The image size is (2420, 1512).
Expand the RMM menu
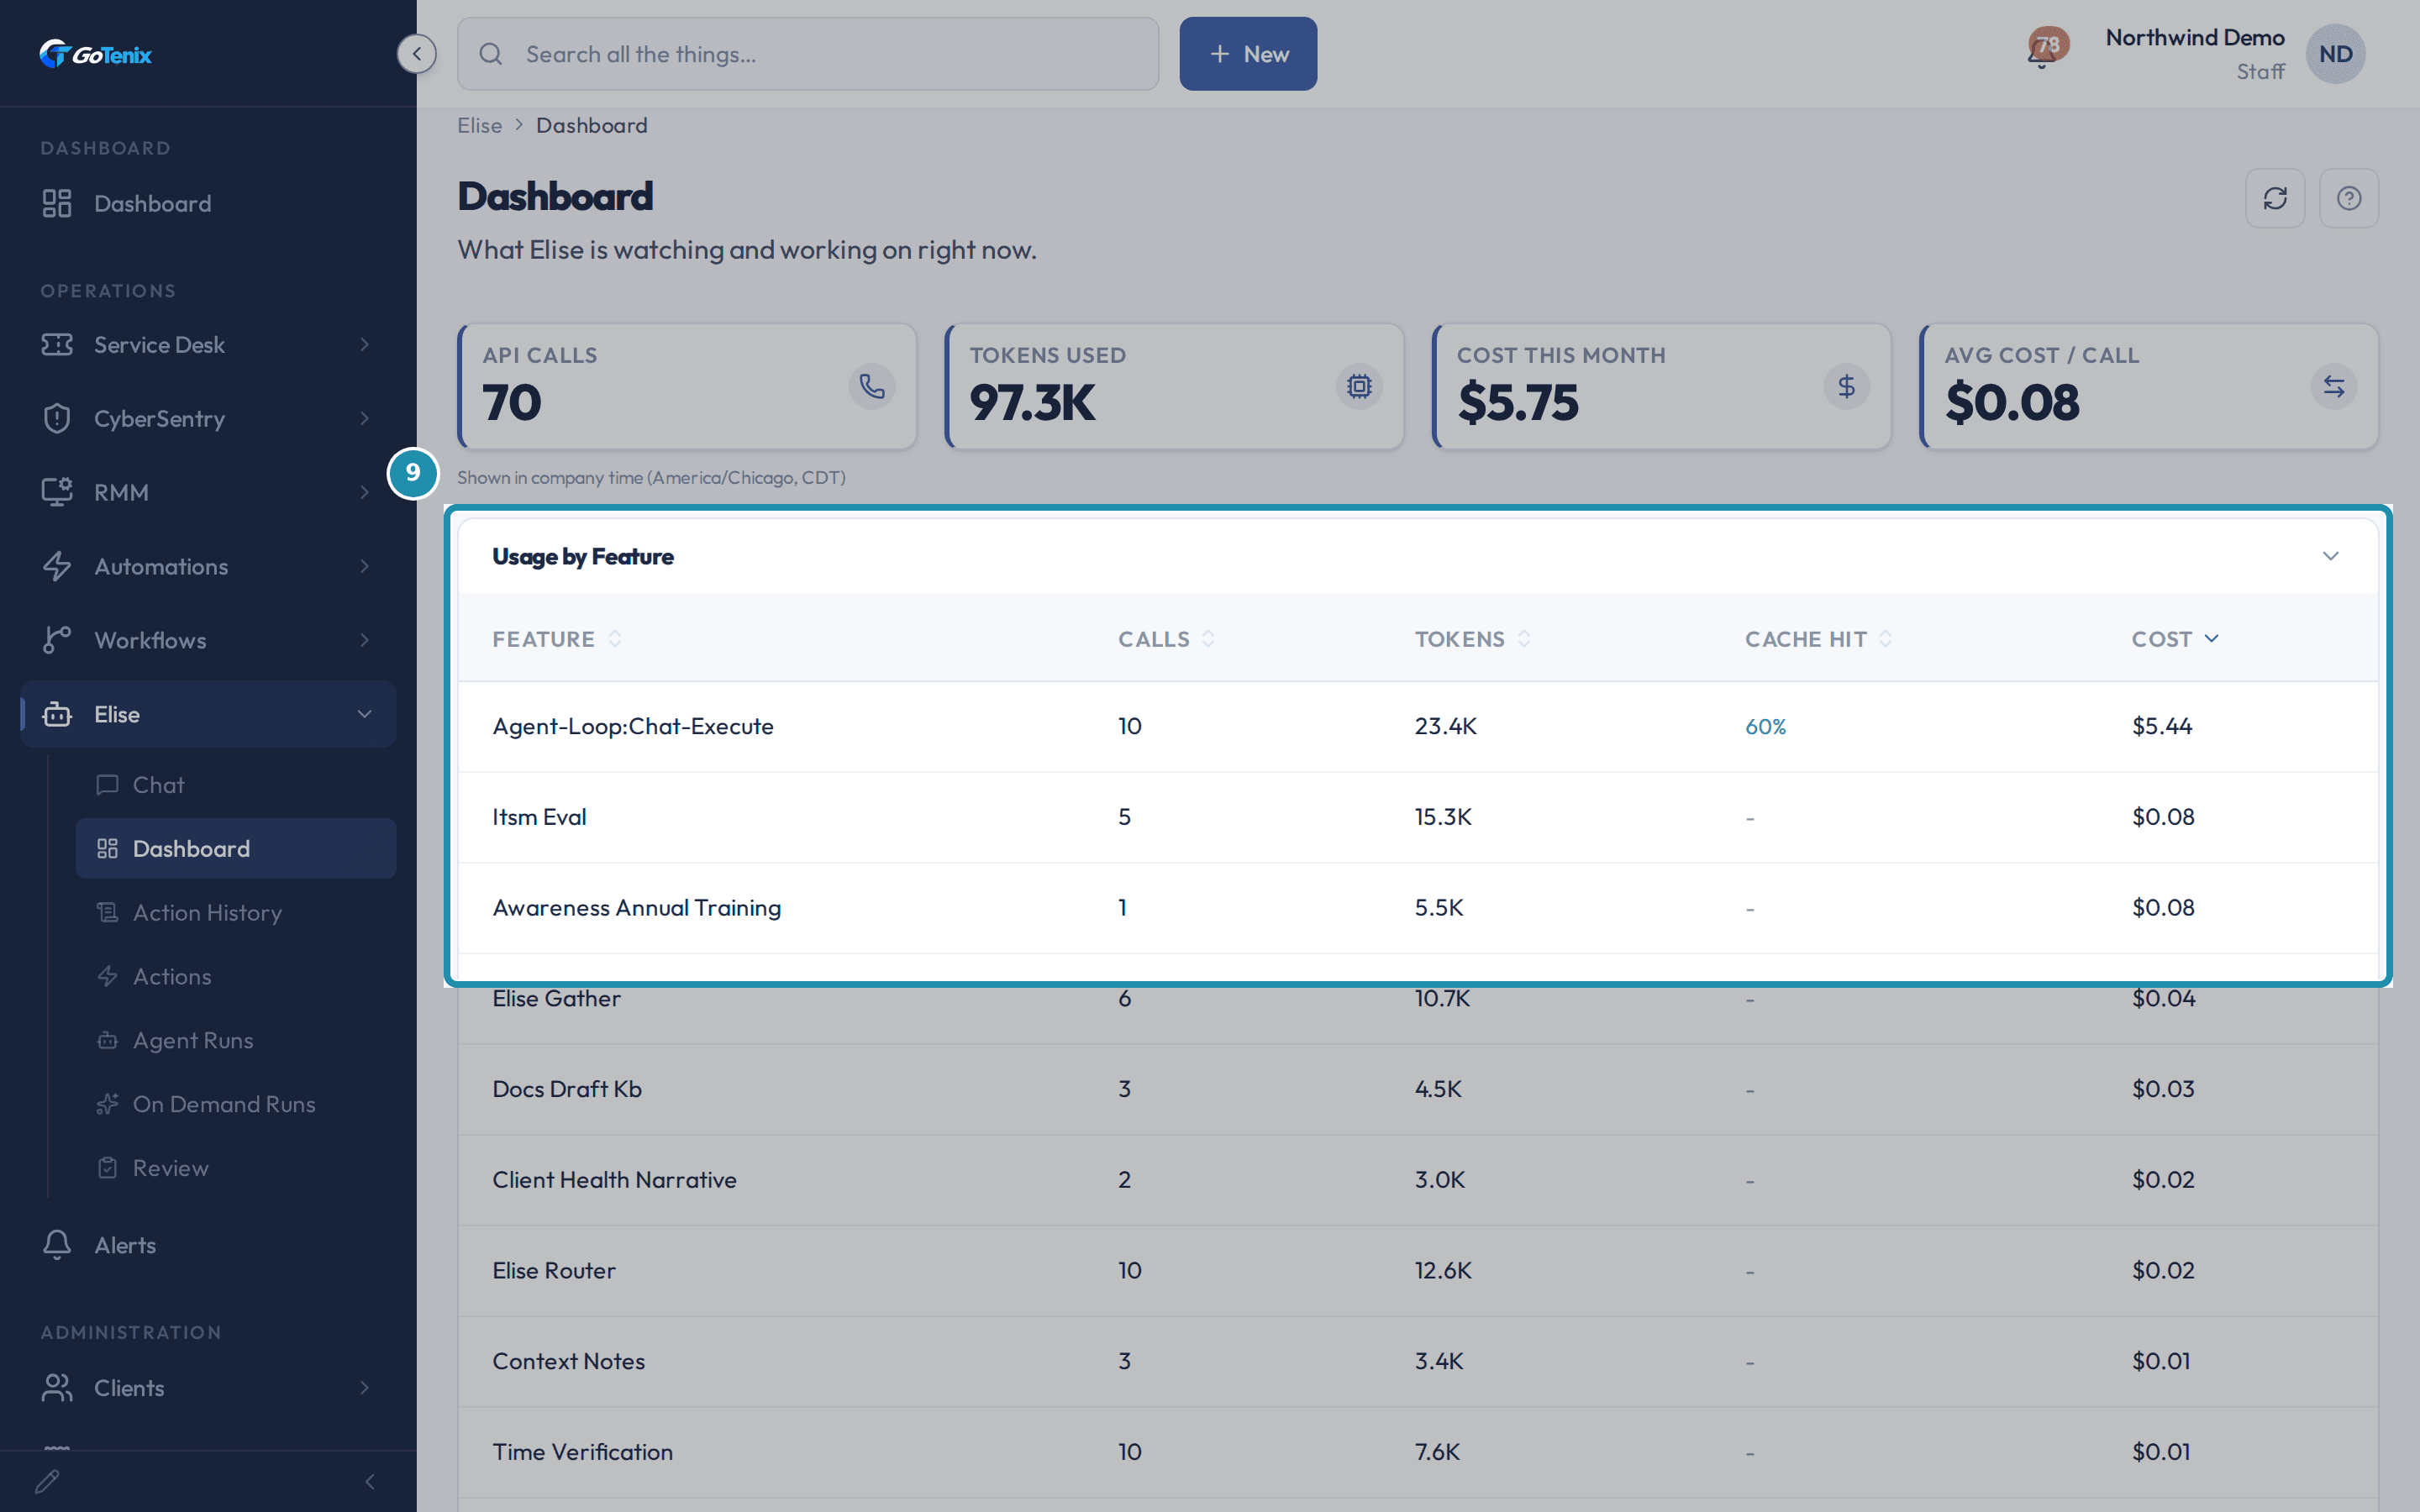[208, 492]
